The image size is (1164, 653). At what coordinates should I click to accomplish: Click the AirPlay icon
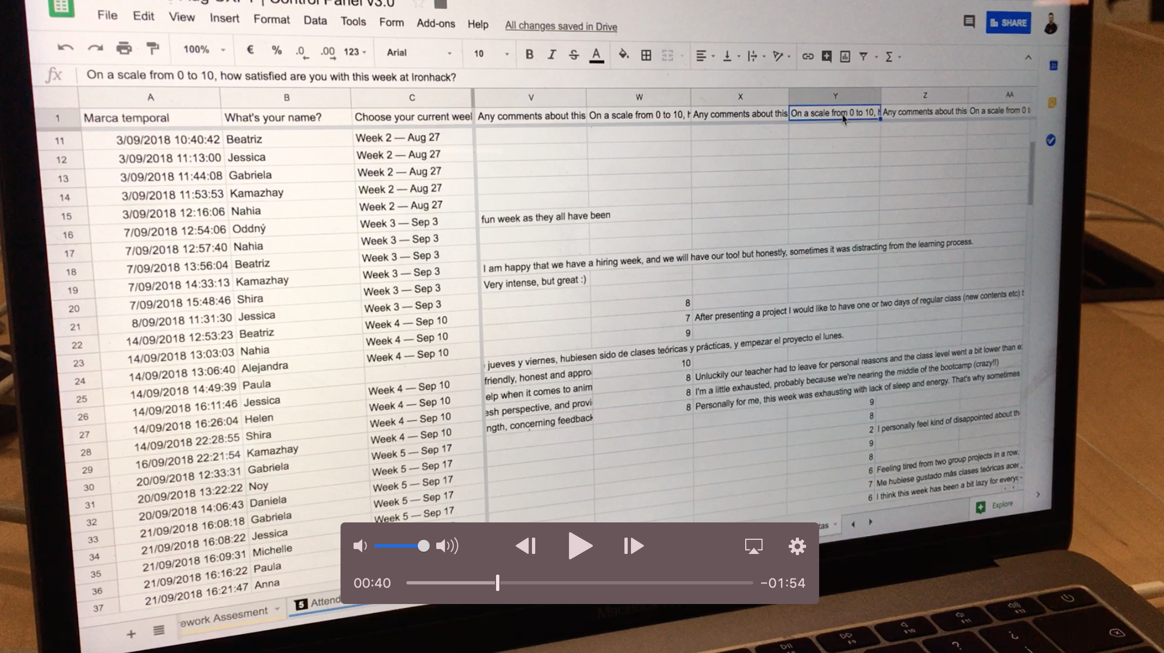(x=753, y=546)
